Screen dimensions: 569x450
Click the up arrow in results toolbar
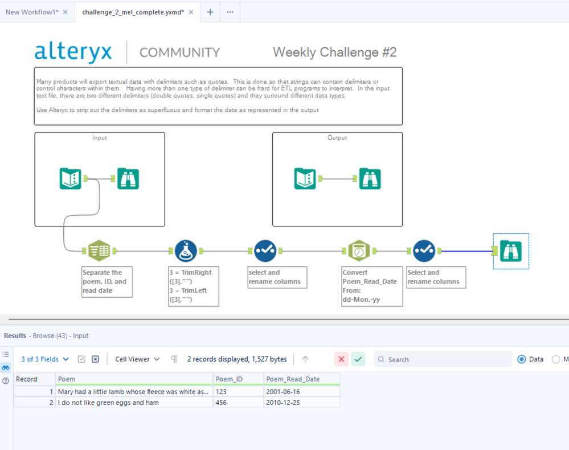click(305, 359)
